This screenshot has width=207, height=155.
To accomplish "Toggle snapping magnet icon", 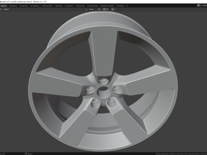I will pyautogui.click(x=104, y=9).
